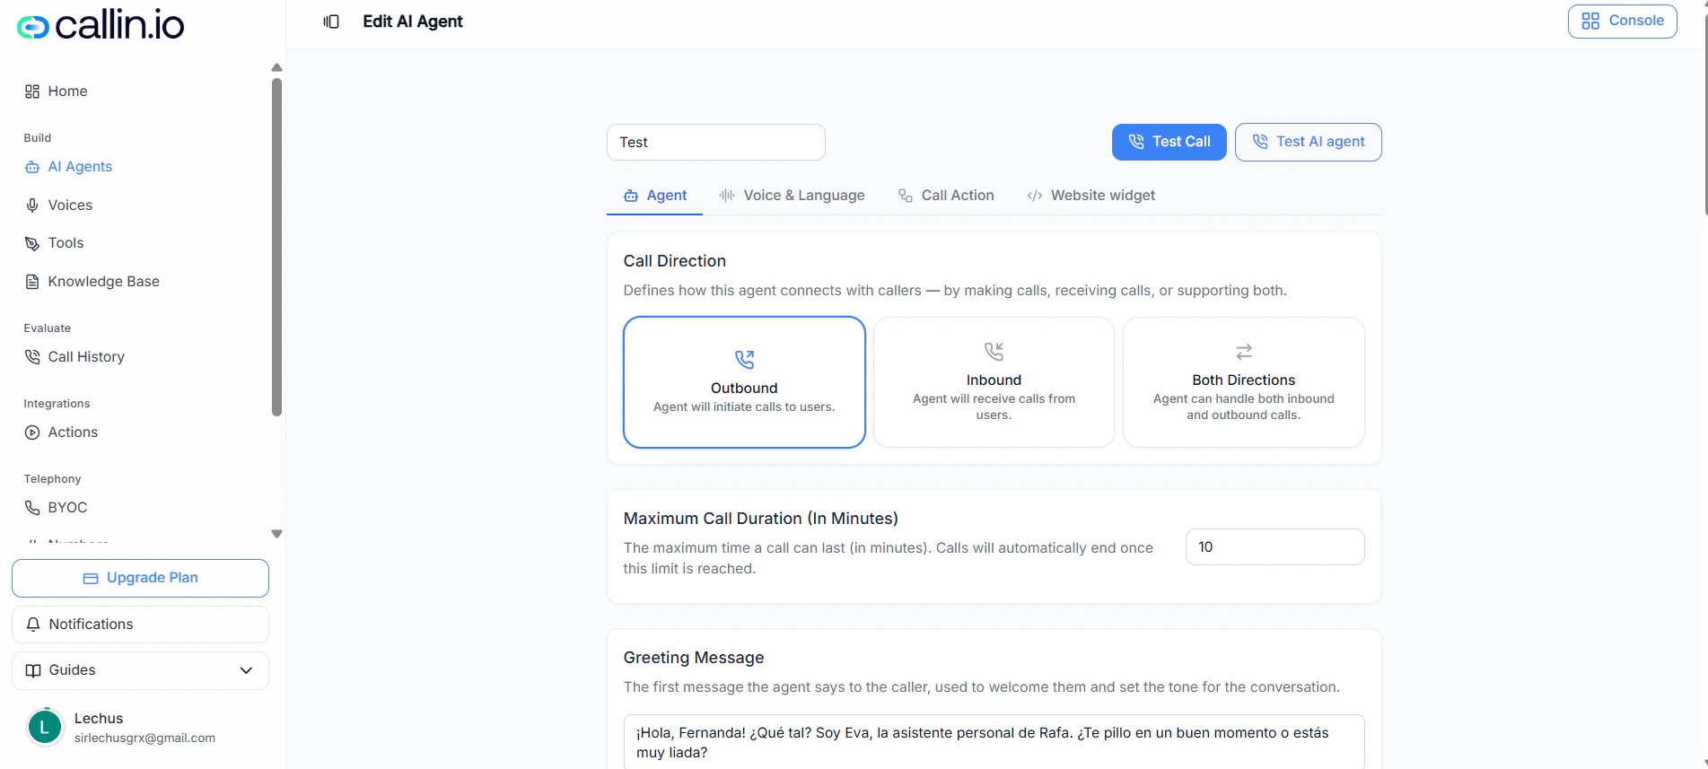This screenshot has height=769, width=1708.
Task: Click the Lechus avatar circle
Action: coord(45,728)
